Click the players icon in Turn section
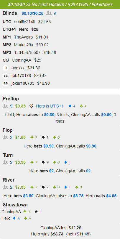 (x=6, y=162)
